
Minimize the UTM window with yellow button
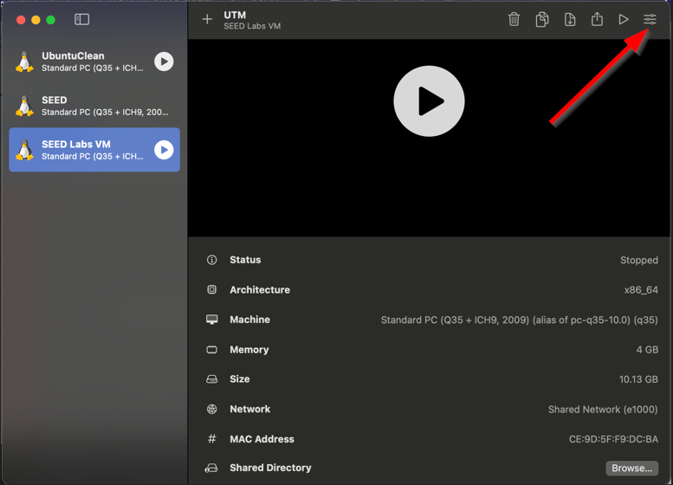[36, 20]
